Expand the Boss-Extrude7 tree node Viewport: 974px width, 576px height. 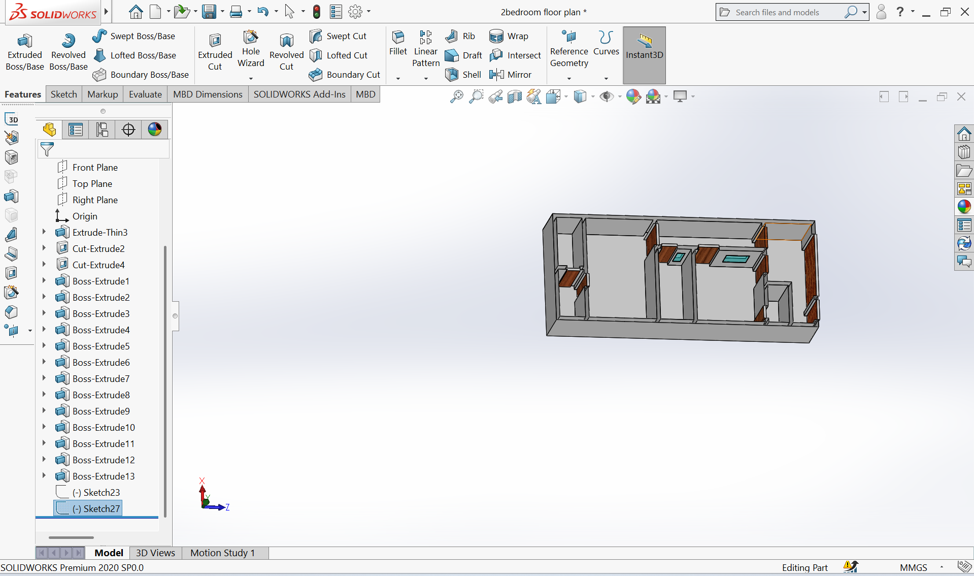(44, 378)
